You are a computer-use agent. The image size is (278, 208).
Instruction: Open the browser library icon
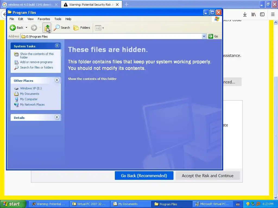[x=254, y=15]
